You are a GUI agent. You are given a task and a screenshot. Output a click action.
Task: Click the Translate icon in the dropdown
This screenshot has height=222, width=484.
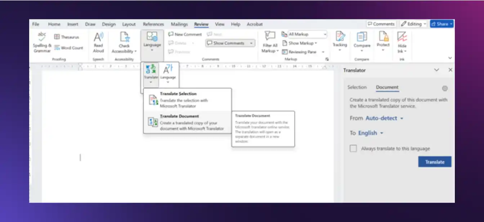(x=151, y=74)
